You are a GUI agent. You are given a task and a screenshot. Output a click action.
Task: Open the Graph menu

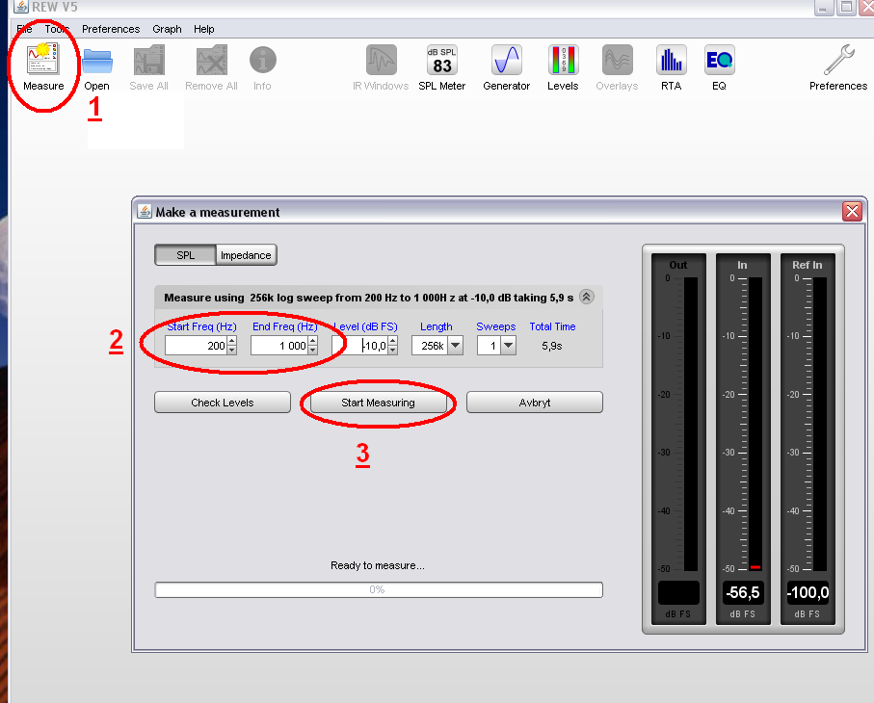click(167, 29)
